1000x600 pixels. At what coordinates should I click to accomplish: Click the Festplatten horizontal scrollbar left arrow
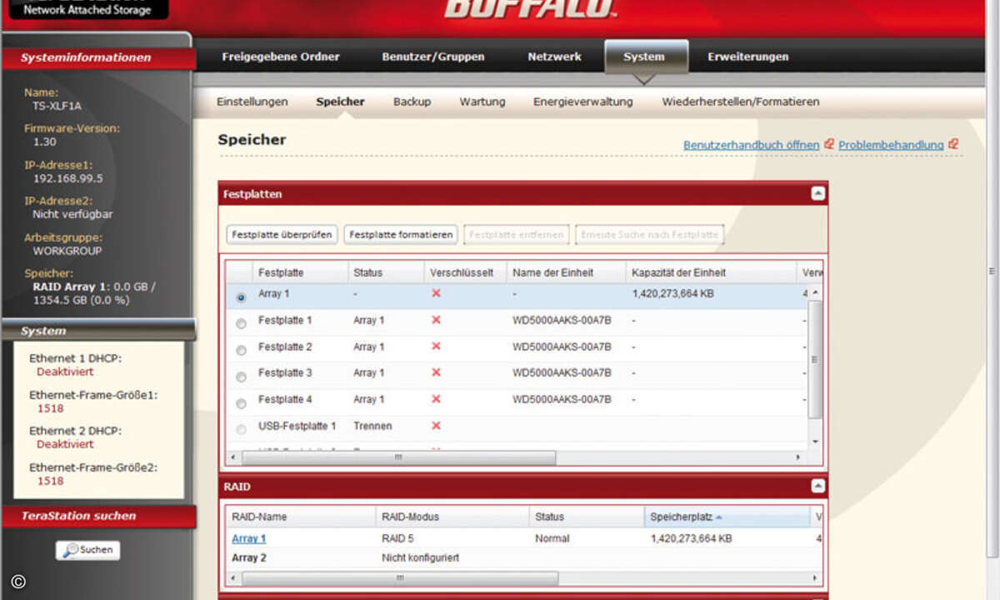point(232,457)
